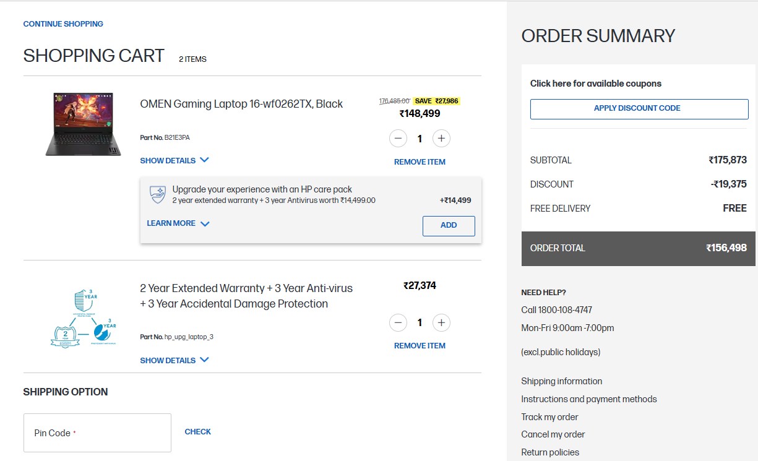The height and width of the screenshot is (461, 758).
Task: Increase Extended Warranty quantity with plus icon
Action: pos(441,322)
